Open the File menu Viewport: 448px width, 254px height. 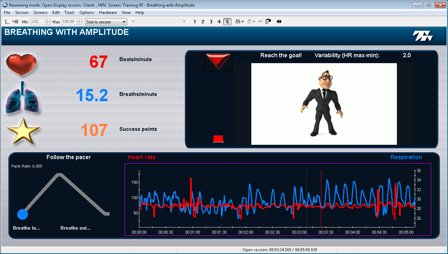[7, 13]
